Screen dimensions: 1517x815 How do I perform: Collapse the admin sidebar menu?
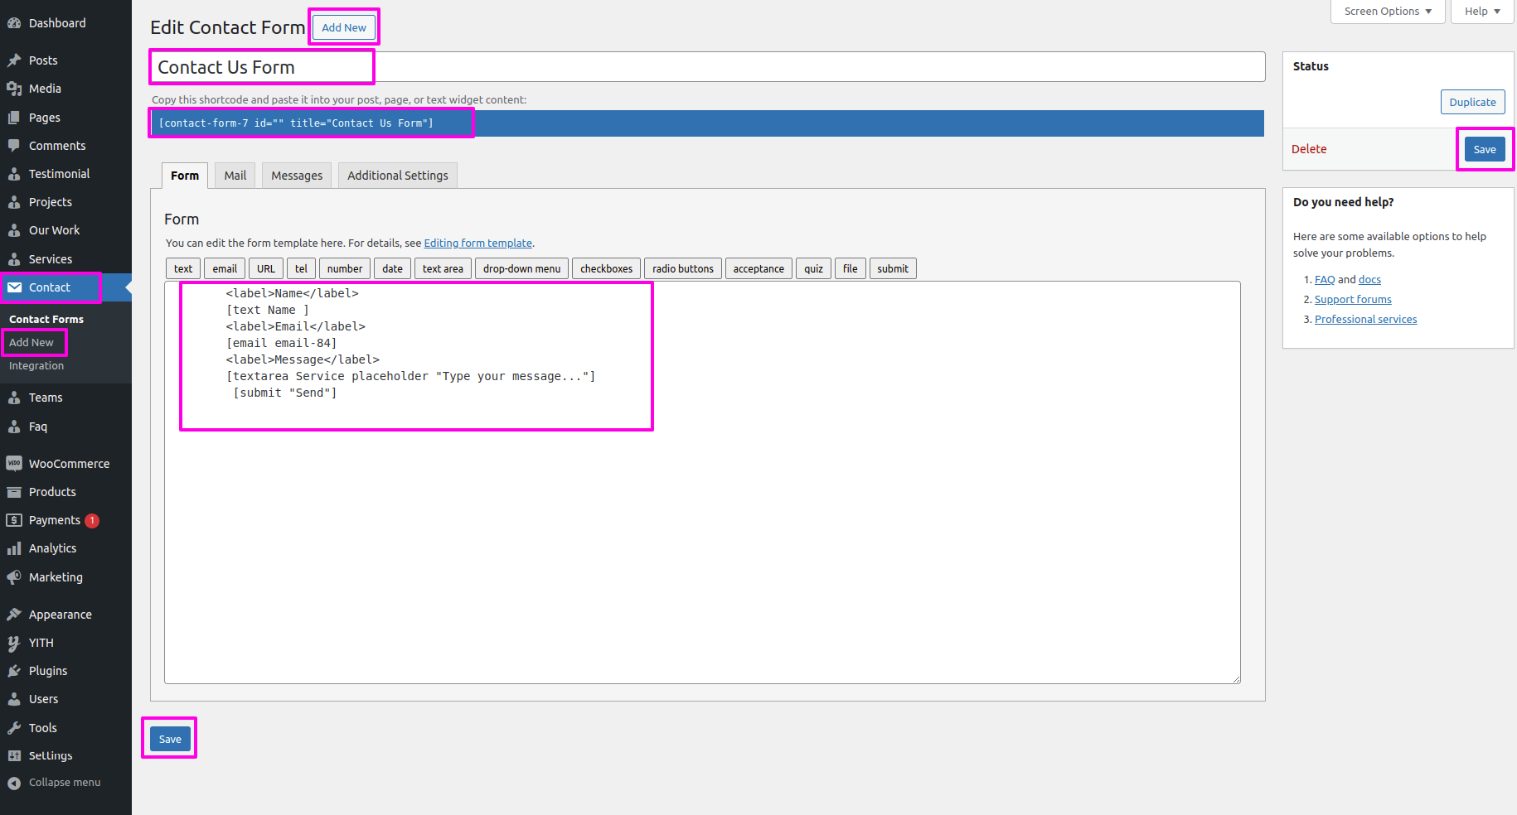tap(55, 783)
